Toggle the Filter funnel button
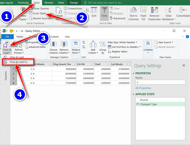This screenshot has height=145, width=190. (x=104, y=13)
